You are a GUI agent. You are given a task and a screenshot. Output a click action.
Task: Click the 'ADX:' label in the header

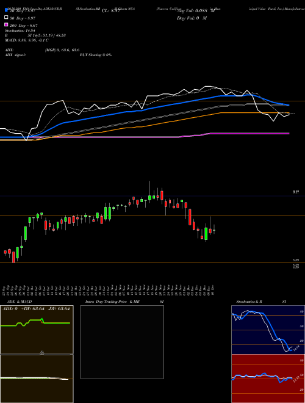(9, 50)
